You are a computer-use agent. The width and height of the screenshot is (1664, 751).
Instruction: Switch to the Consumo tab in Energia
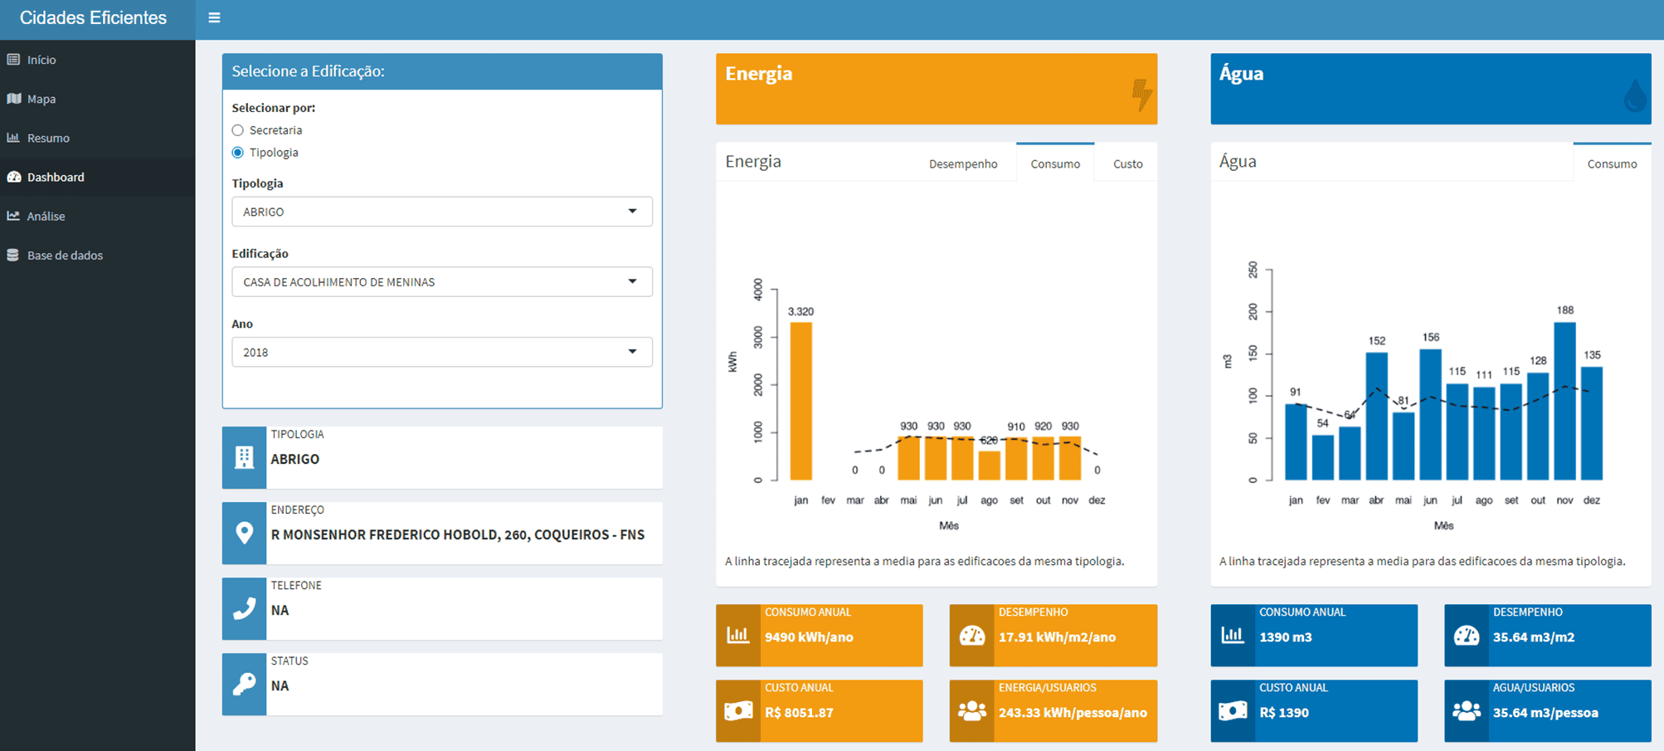click(x=1055, y=163)
